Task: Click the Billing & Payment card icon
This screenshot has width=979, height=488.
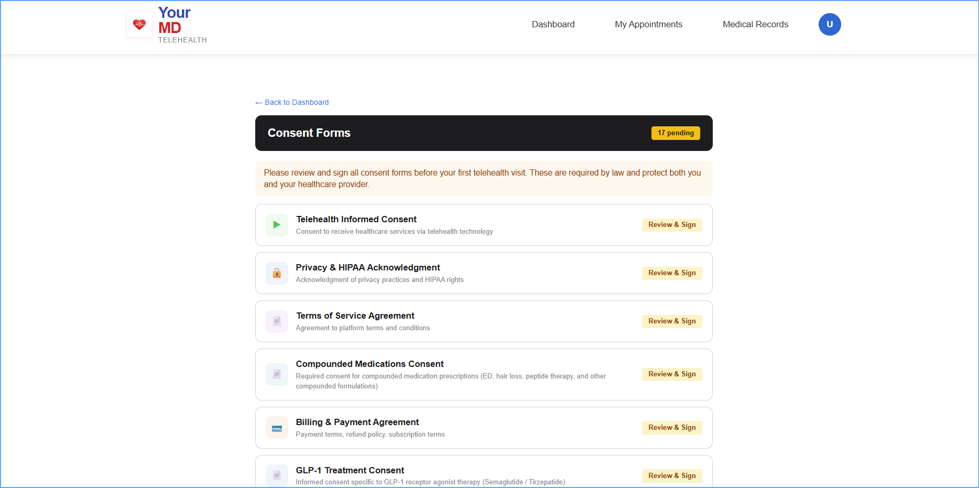Action: (277, 428)
